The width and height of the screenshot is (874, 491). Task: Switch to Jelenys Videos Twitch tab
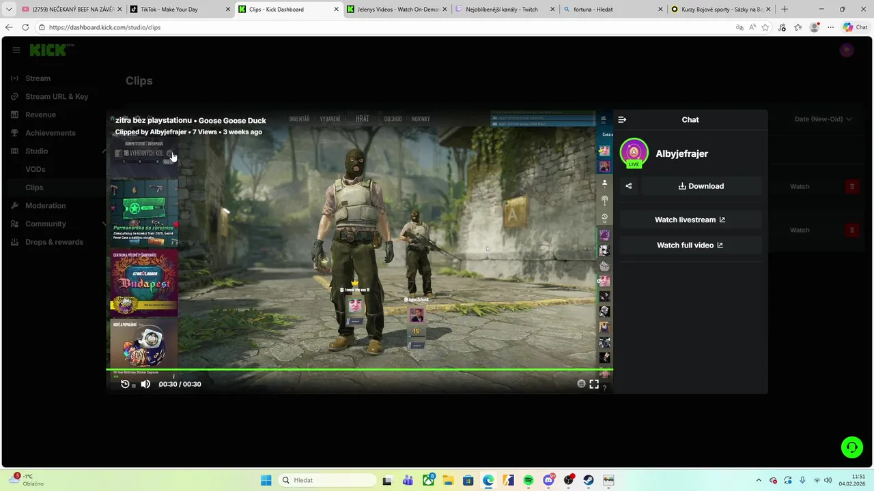coord(395,10)
